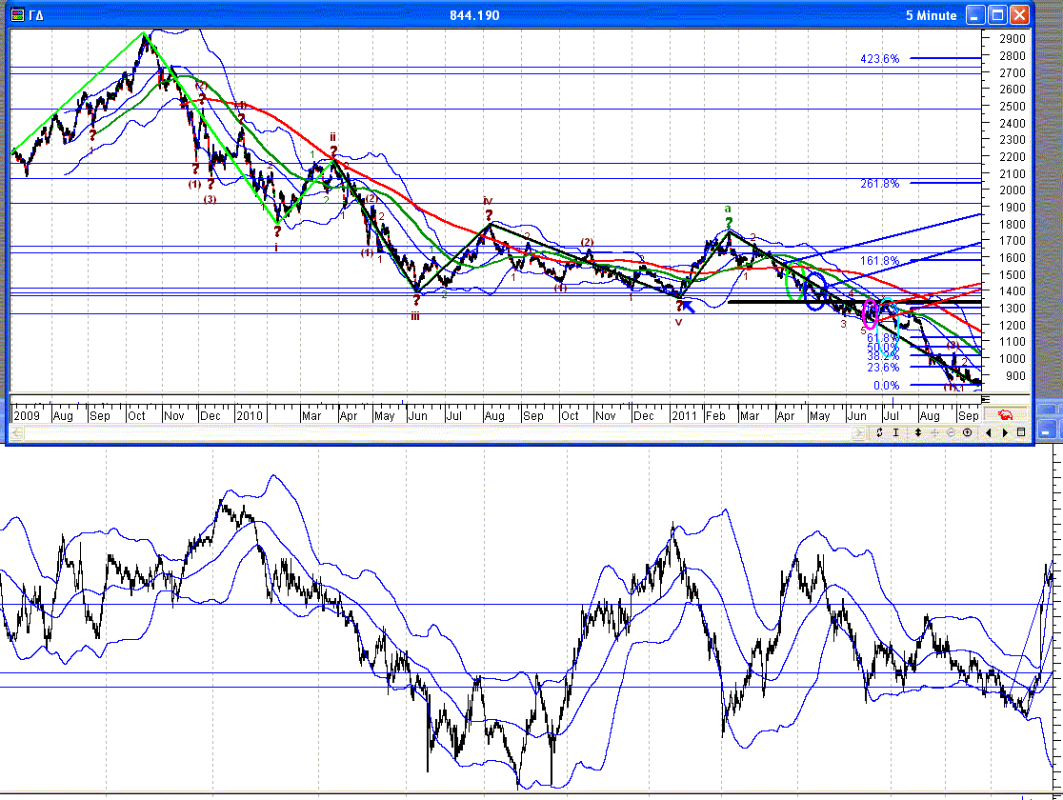Open the window layout icon at toolbar end
Screen dimensions: 1063x800
(x=1021, y=432)
